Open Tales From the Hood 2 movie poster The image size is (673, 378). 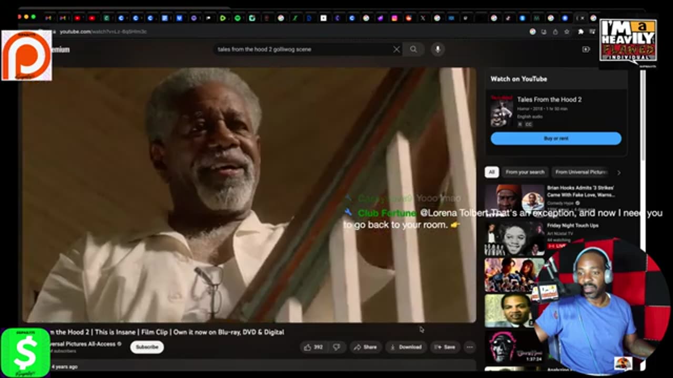coord(501,111)
